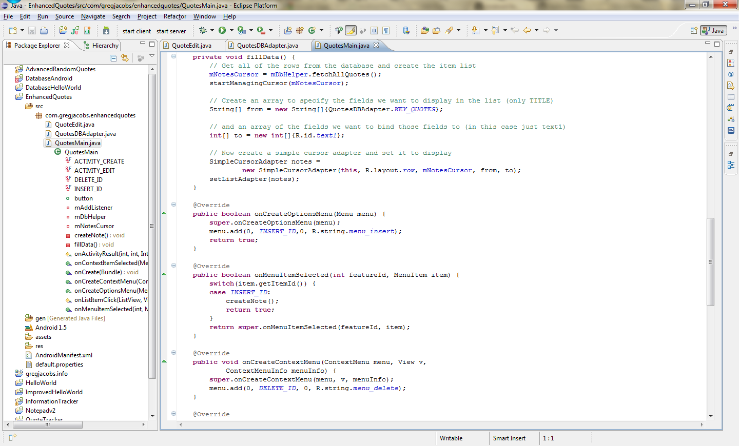Viewport: 739px width, 446px height.
Task: Open Package Explorer view menu triangle
Action: pyautogui.click(x=152, y=56)
